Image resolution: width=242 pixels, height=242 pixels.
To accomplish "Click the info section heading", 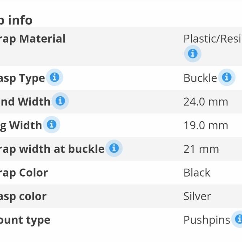I will point(16,20).
